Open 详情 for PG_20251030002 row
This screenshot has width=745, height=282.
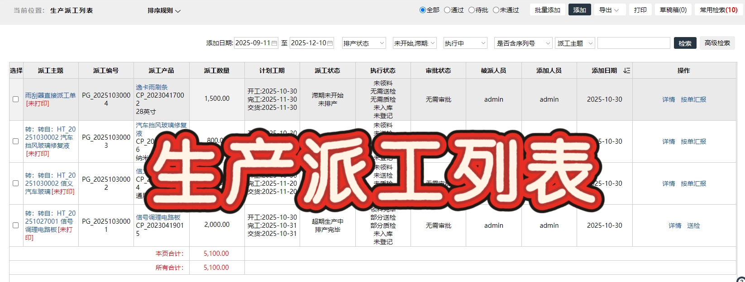[x=669, y=183]
